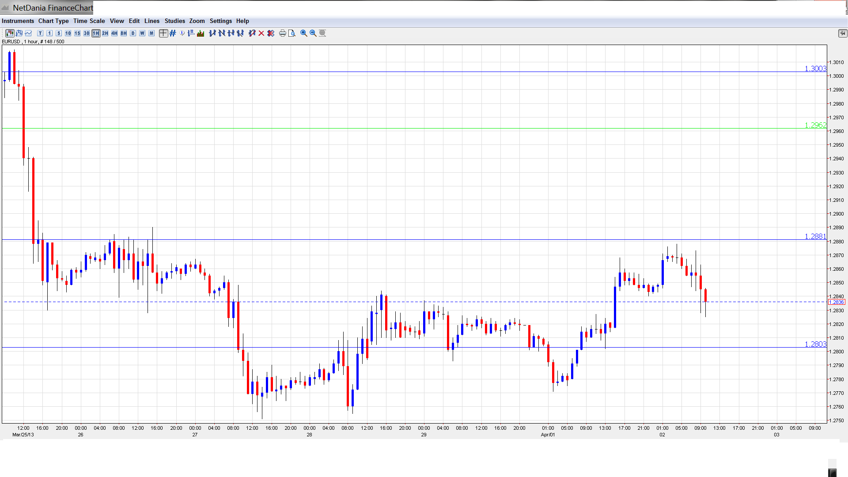This screenshot has width=848, height=477.
Task: Click the zoom out magnifier icon
Action: point(313,33)
